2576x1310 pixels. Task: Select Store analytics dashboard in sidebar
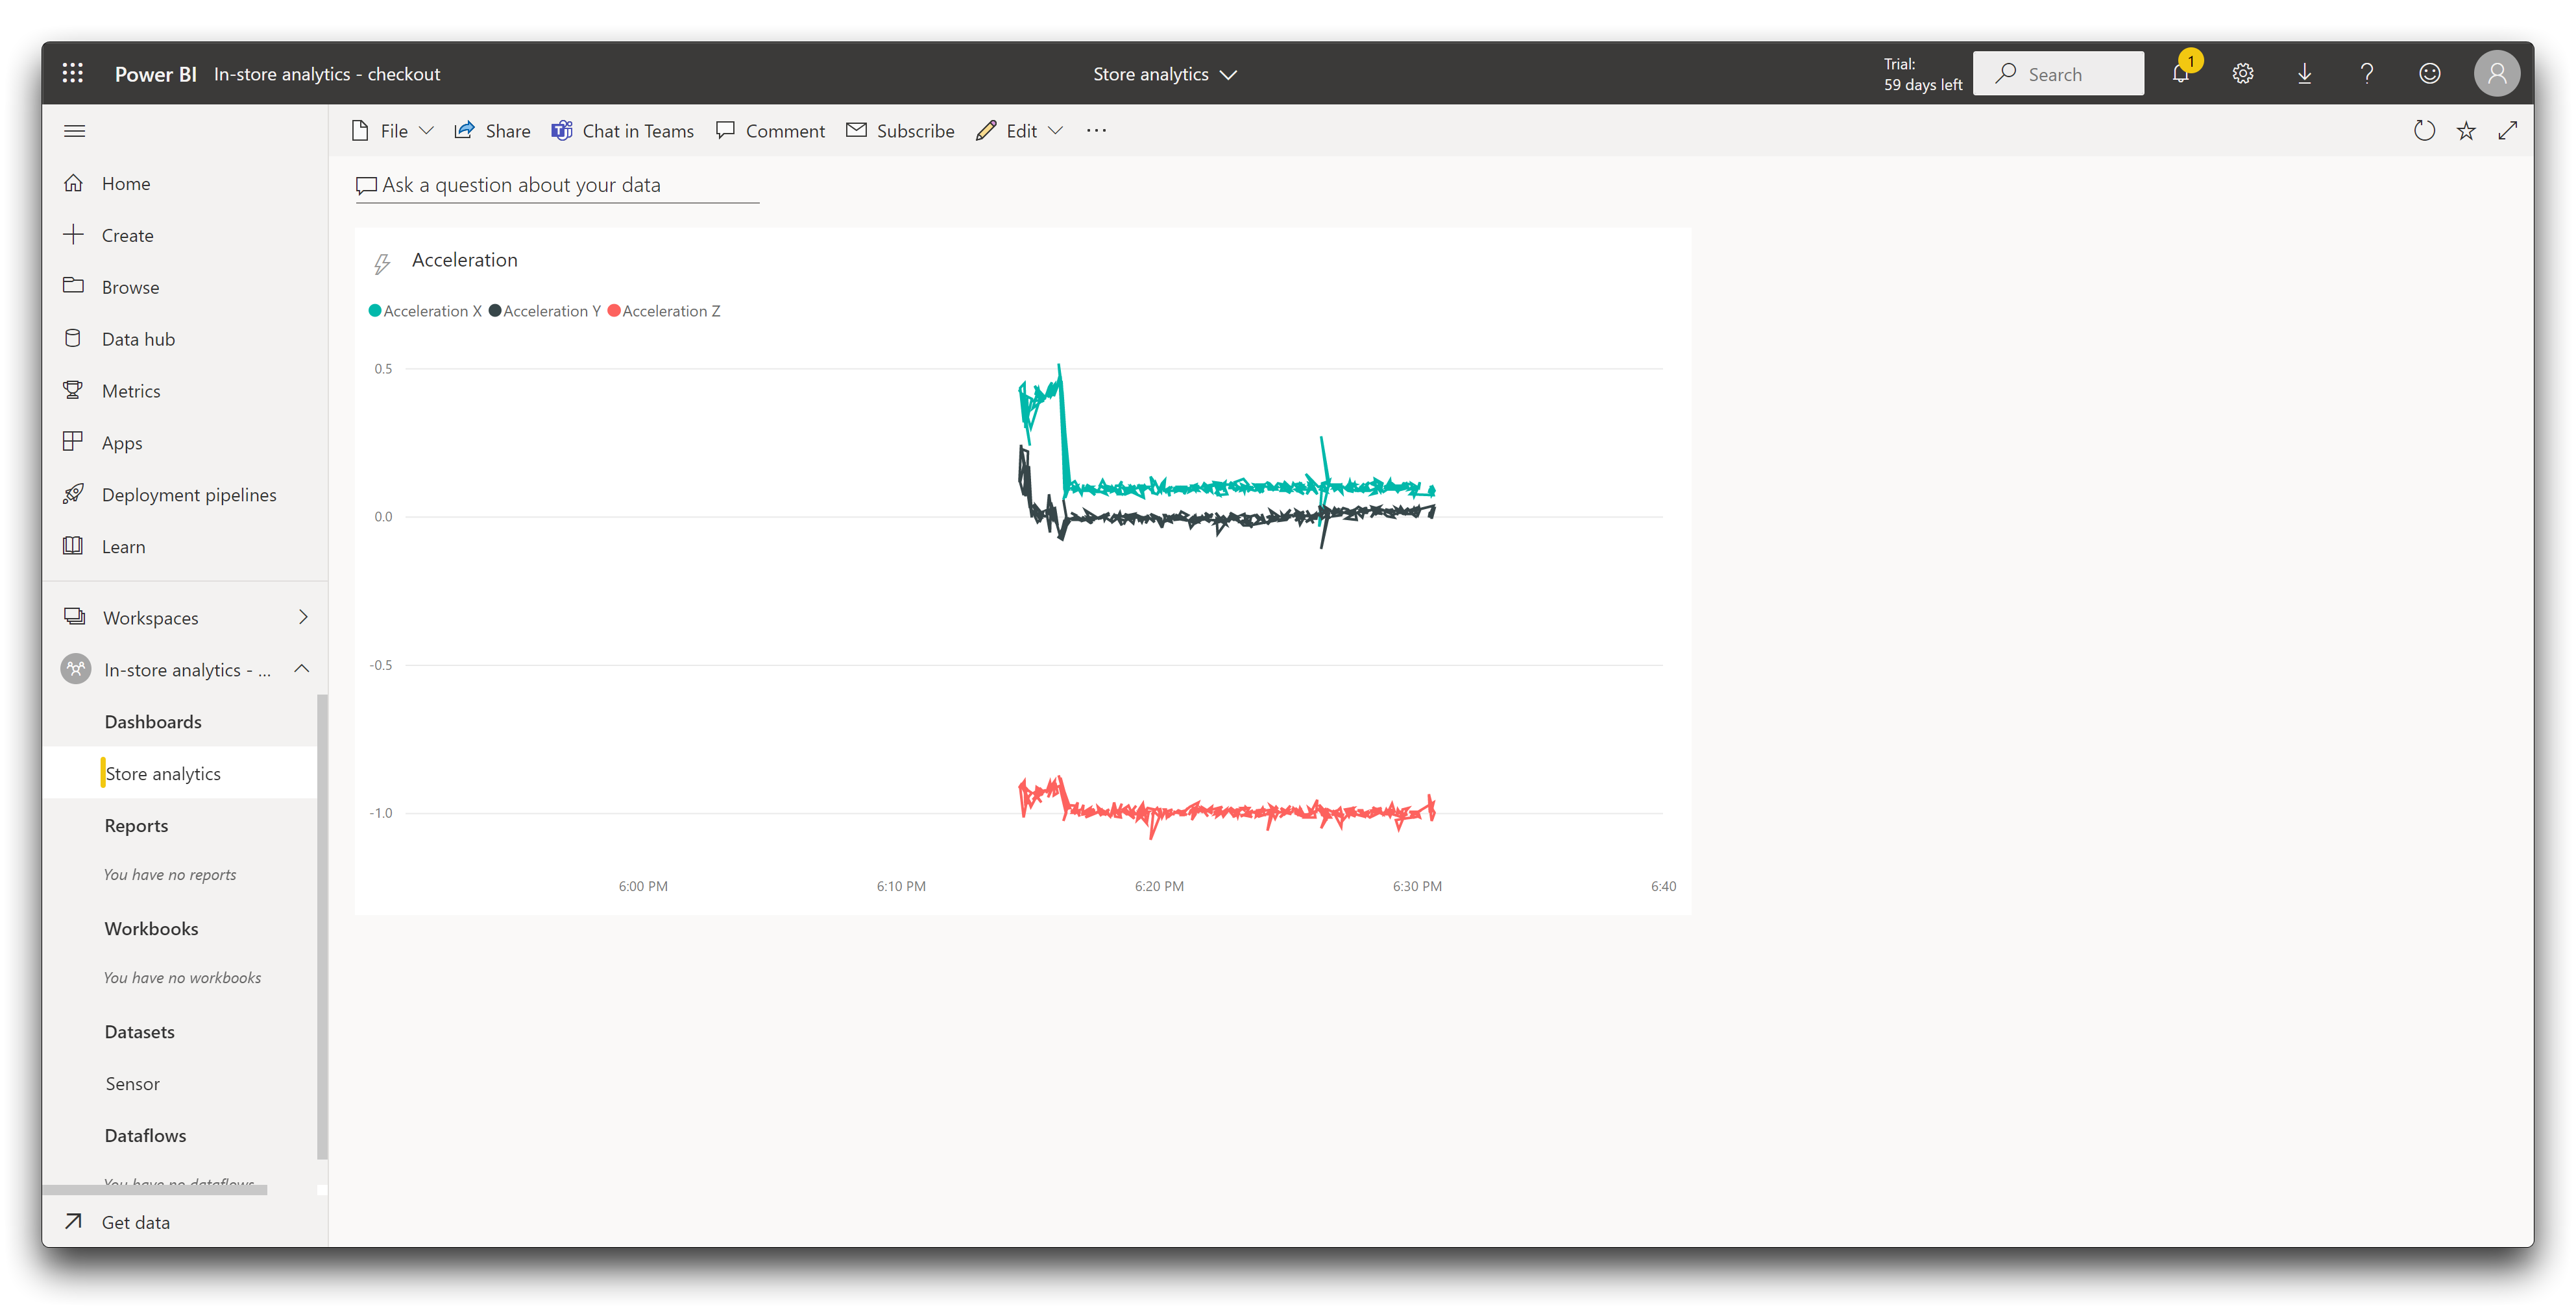point(180,772)
